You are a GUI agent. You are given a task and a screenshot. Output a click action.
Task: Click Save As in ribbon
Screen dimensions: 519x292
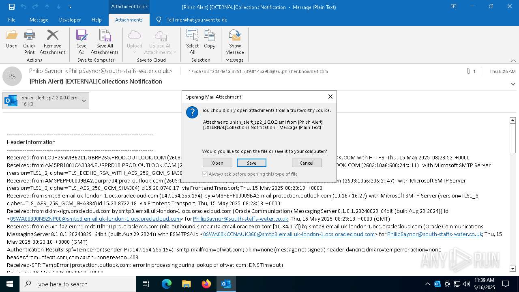[81, 42]
